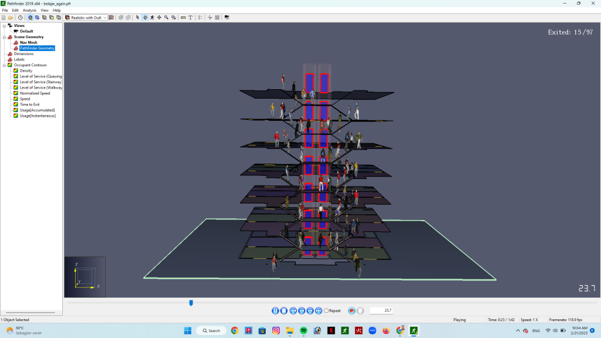The width and height of the screenshot is (601, 338).
Task: Collapse the Occupant Contours tree node
Action: tap(4, 65)
